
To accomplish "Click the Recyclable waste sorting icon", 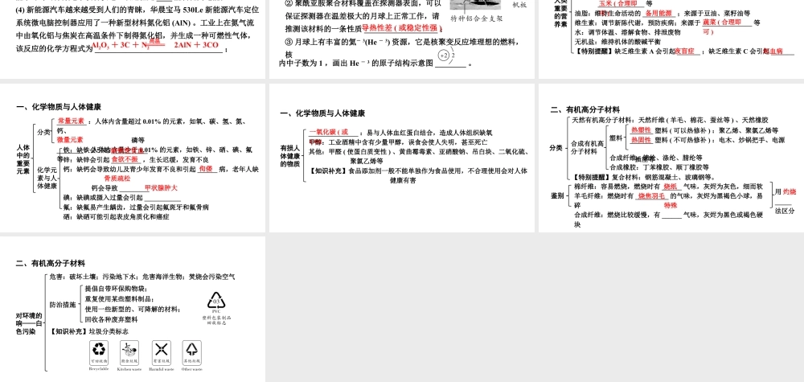I will tap(99, 353).
